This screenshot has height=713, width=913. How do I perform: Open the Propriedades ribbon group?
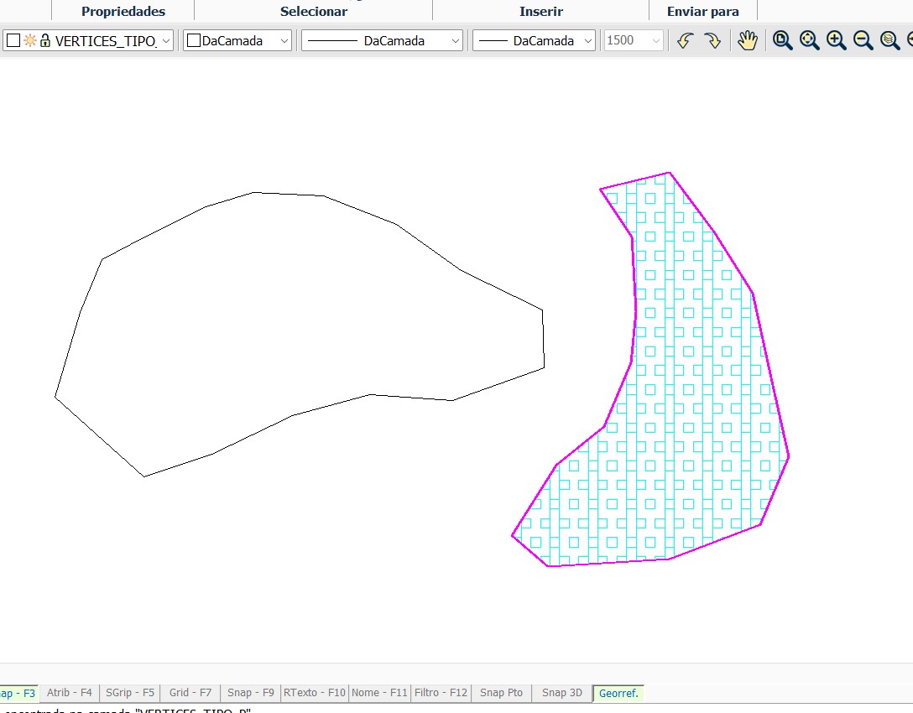point(123,11)
